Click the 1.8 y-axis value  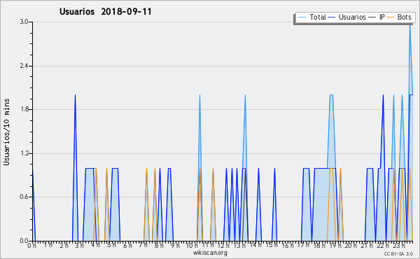coord(24,109)
